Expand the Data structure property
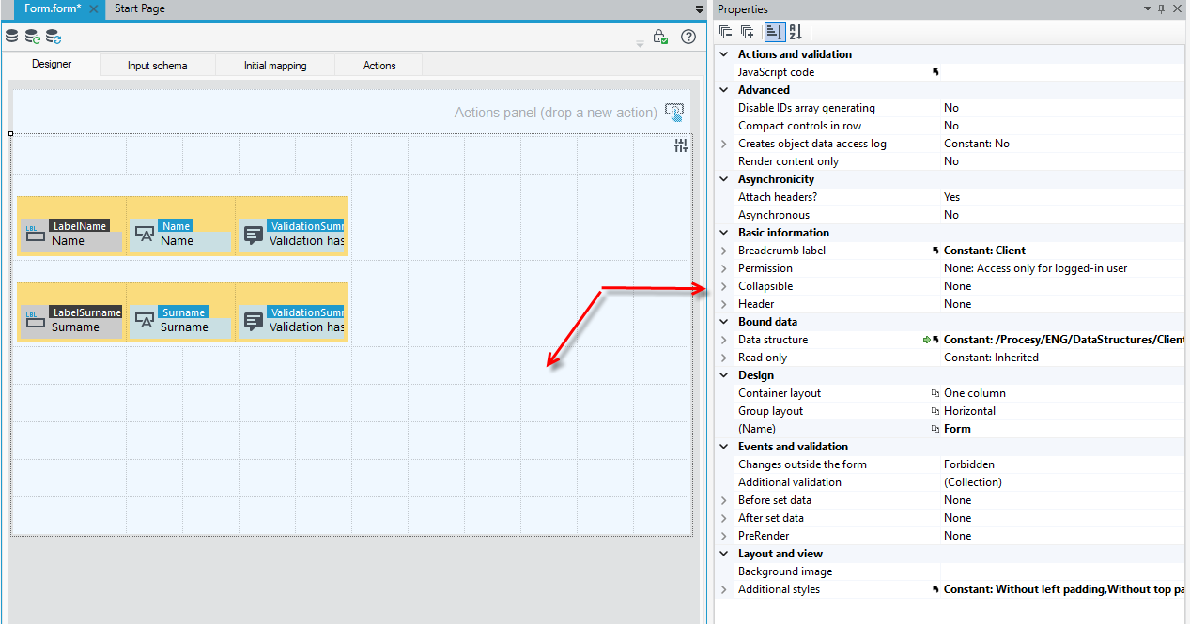1190x624 pixels. point(723,340)
